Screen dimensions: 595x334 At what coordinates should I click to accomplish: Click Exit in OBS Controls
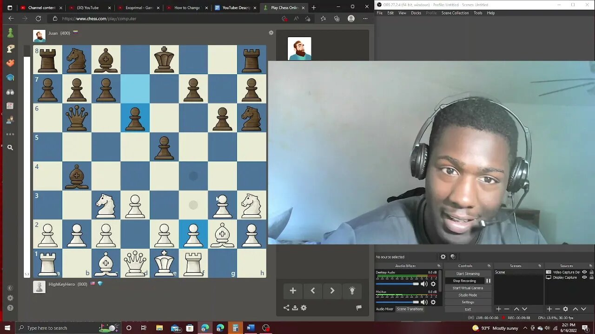[468, 309]
